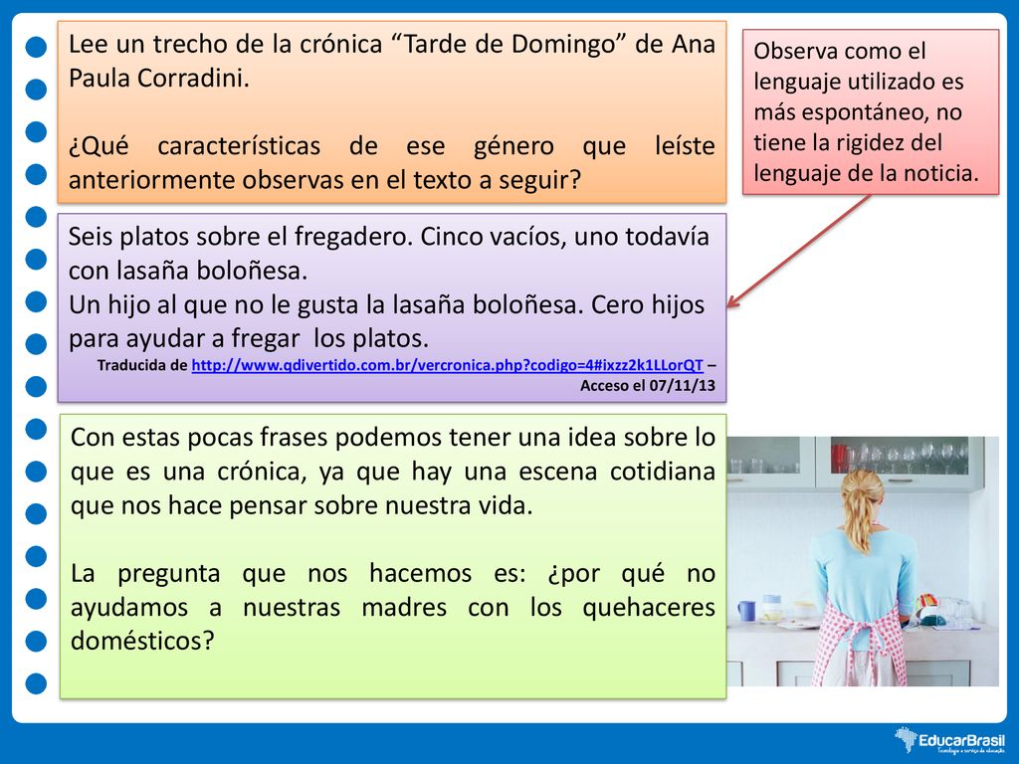1019x764 pixels.
Task: Click the word 'domésticos?'
Action: tap(142, 642)
